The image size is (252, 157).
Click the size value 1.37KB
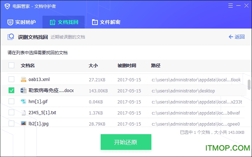(x=96, y=113)
